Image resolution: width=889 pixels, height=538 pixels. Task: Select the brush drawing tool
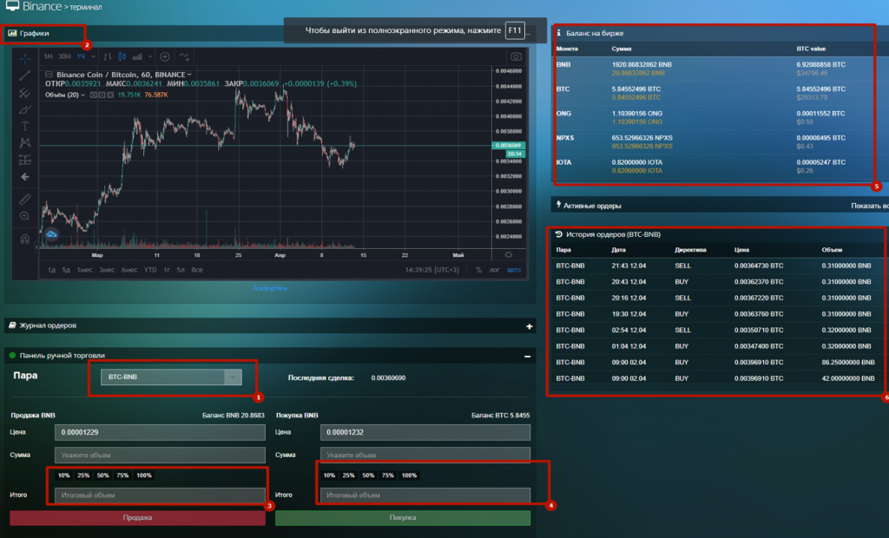[x=25, y=108]
